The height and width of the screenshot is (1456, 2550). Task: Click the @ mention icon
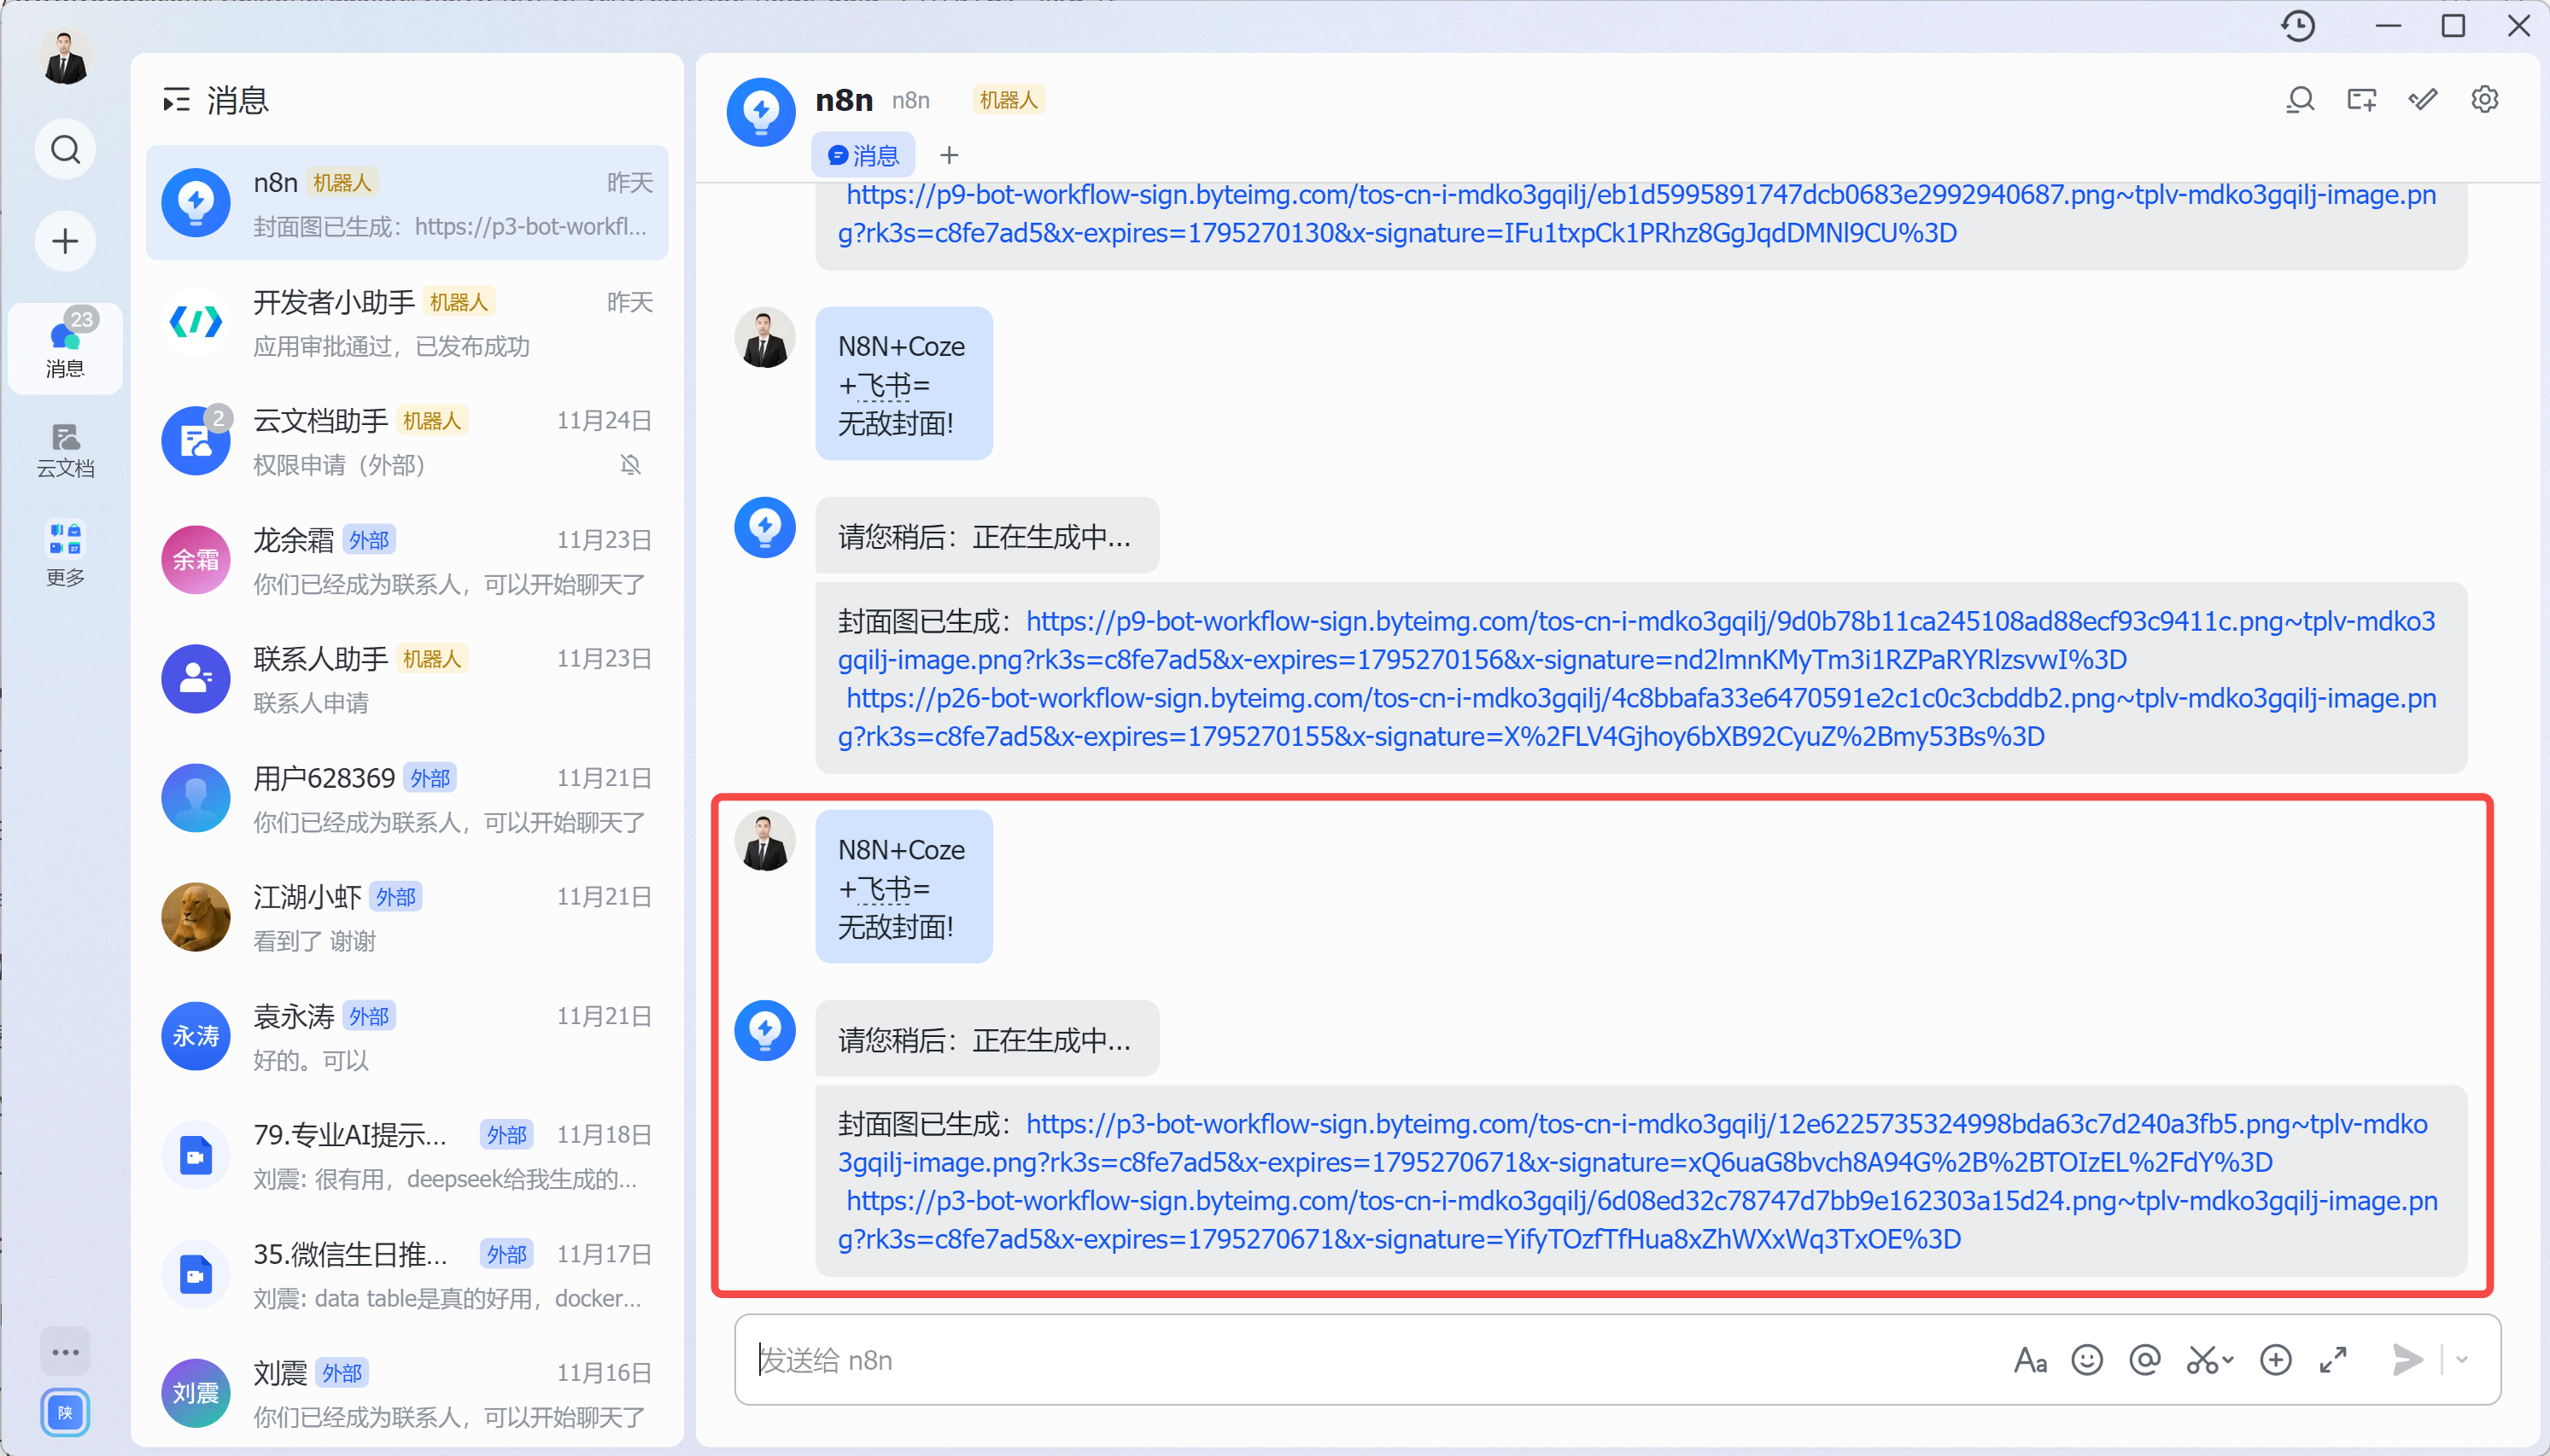coord(2145,1360)
